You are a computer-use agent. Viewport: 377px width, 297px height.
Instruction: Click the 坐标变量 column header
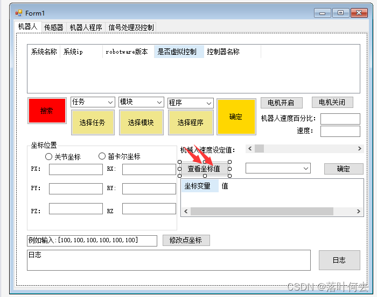point(200,186)
